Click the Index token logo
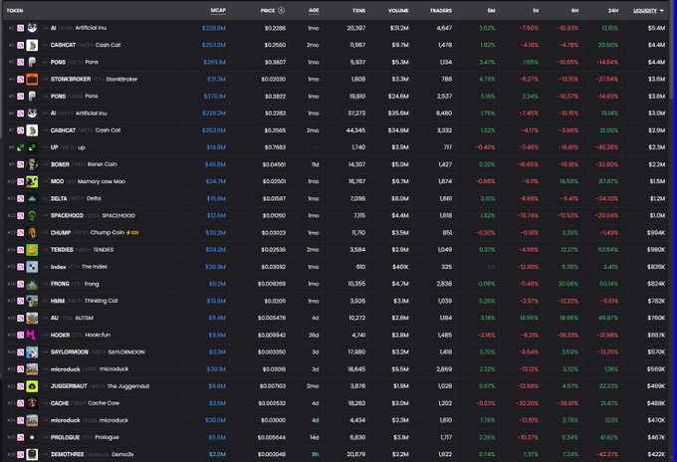677x462 pixels. tap(32, 267)
